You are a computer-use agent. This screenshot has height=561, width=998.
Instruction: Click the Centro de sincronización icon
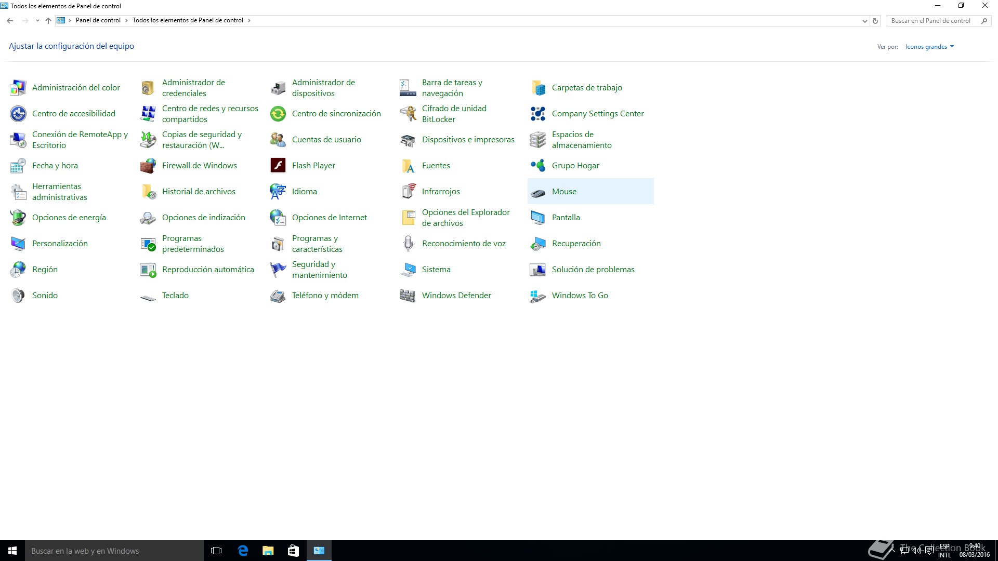point(278,114)
